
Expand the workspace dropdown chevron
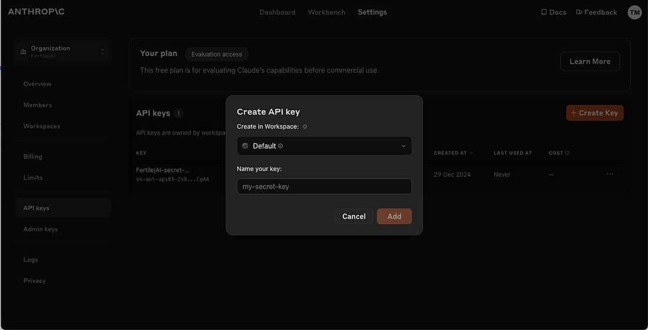404,146
